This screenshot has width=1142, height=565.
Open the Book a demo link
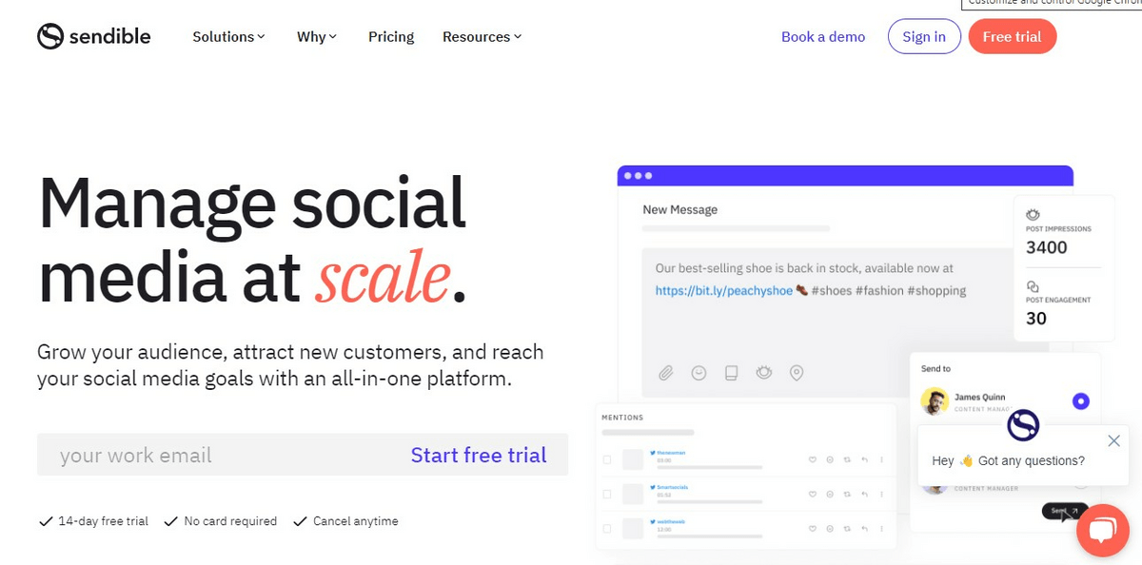823,37
